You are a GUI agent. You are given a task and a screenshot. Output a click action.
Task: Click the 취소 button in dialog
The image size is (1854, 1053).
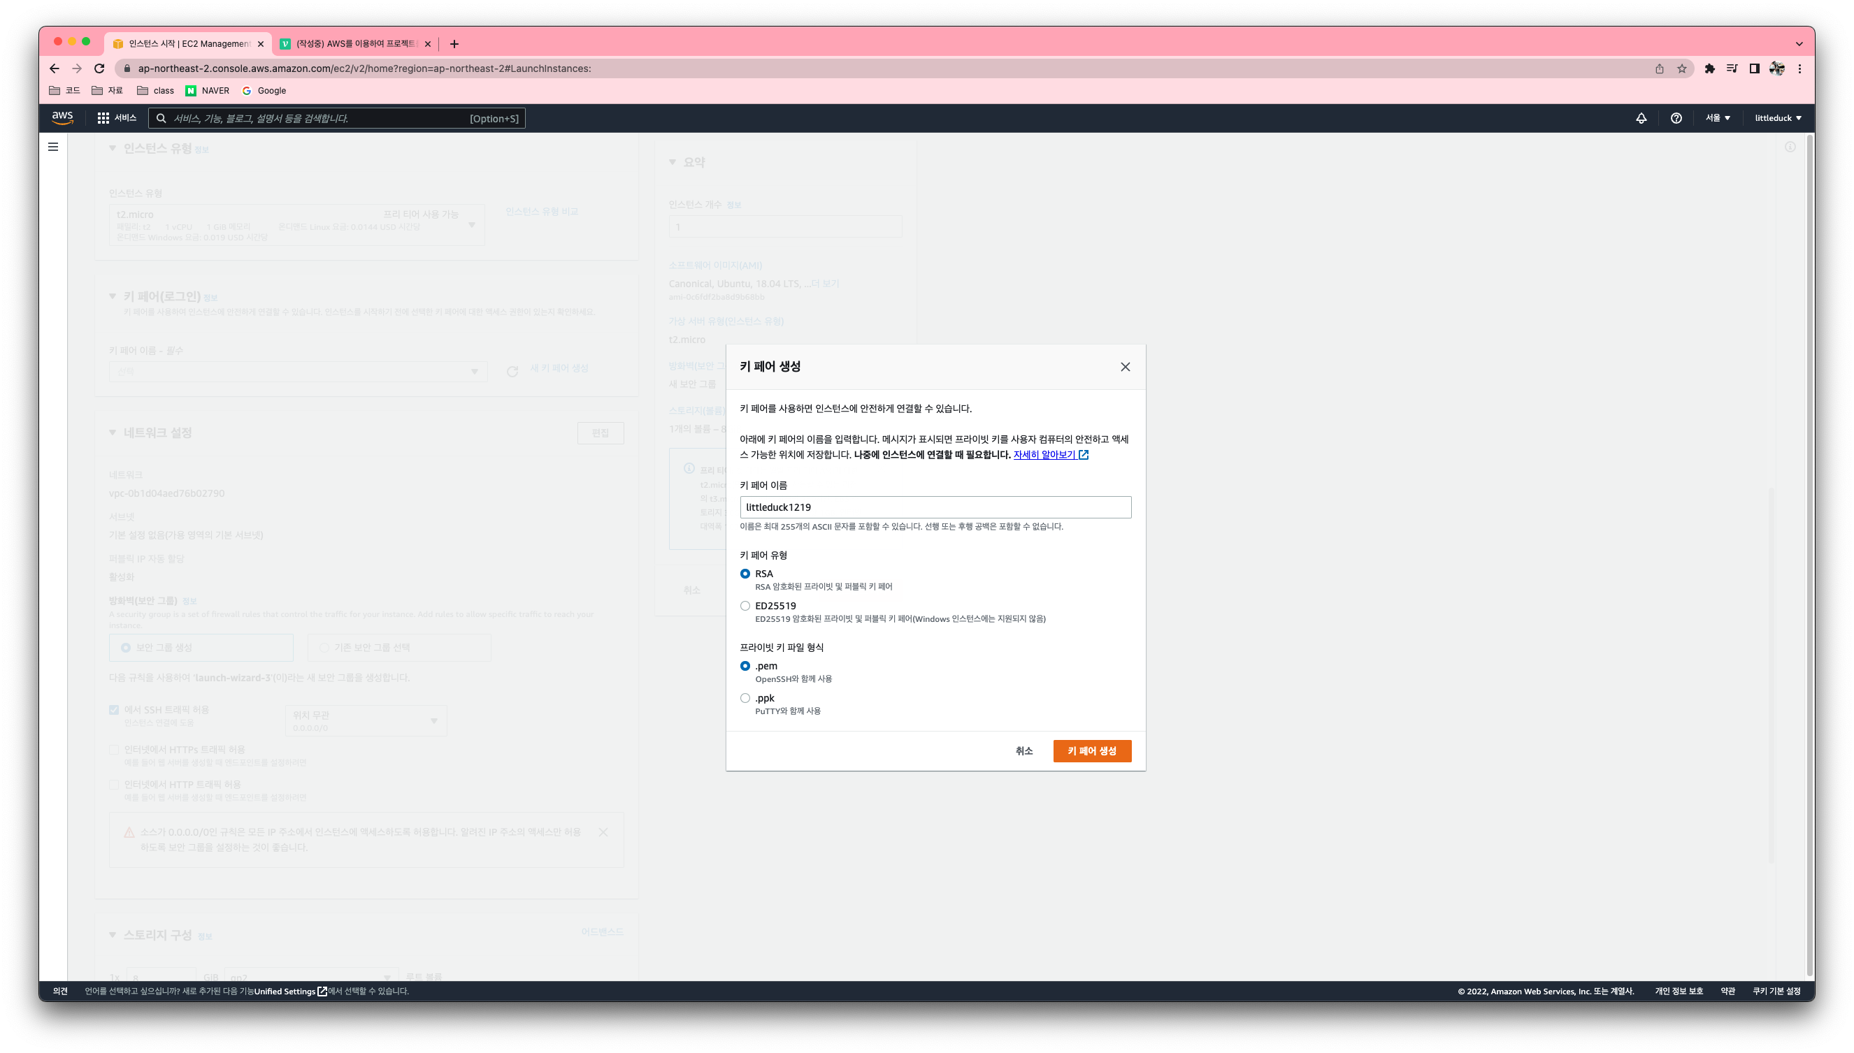coord(1023,750)
